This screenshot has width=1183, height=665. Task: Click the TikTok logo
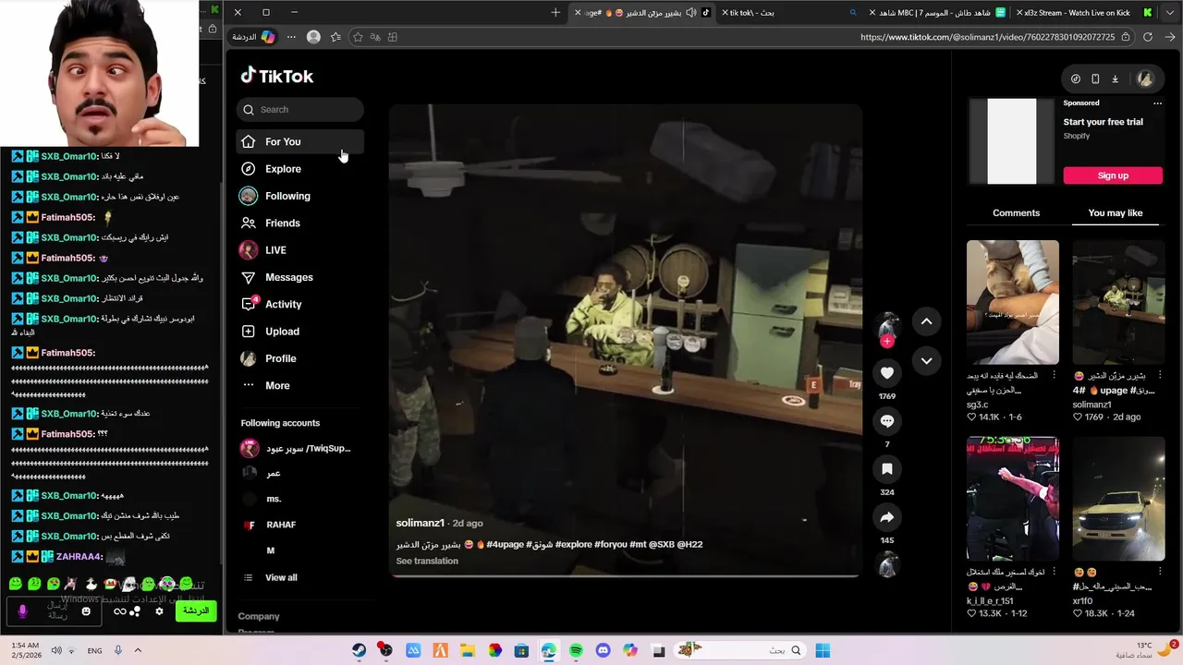276,76
